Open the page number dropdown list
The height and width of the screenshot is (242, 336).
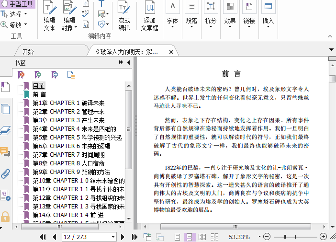coord(113,237)
